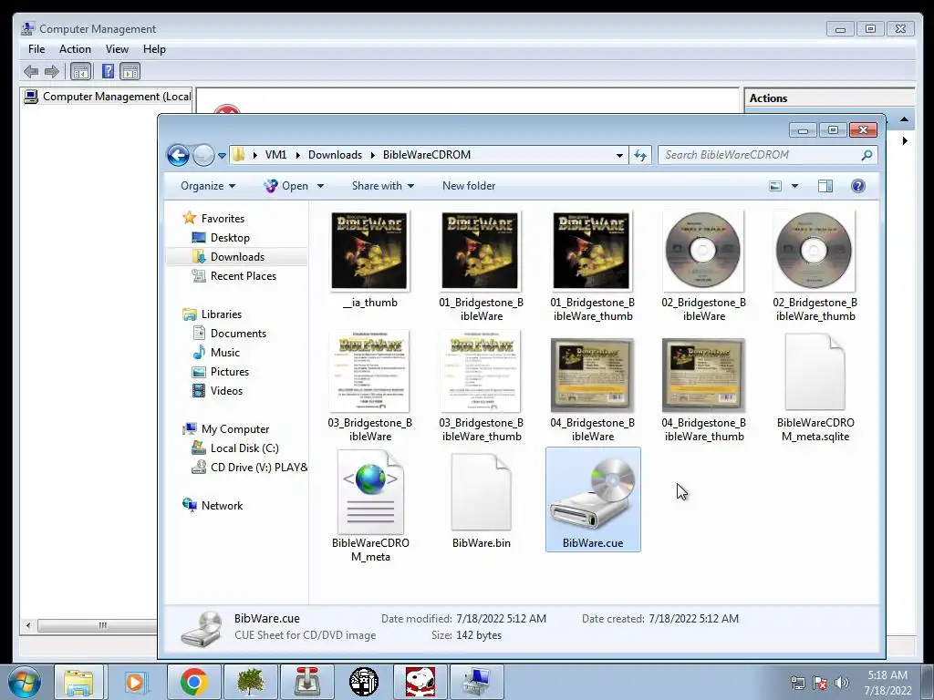
Task: Open Network in navigation pane
Action: tap(222, 505)
